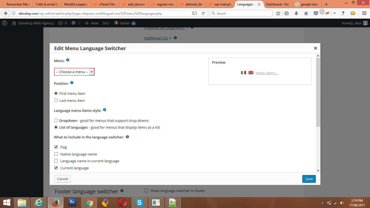370x208 pixels.
Task: Go to Firefox home page icon
Action: tap(306, 13)
